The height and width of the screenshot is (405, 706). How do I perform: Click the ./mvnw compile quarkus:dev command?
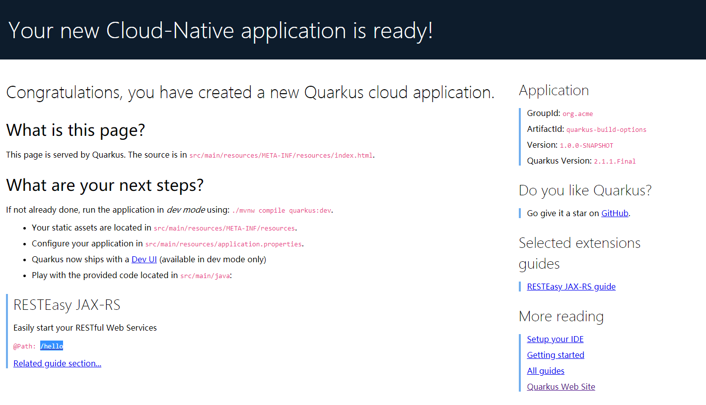pyautogui.click(x=281, y=210)
